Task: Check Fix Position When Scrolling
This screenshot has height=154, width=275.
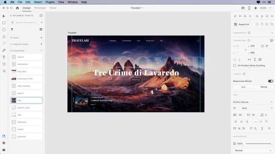Action: point(235,65)
